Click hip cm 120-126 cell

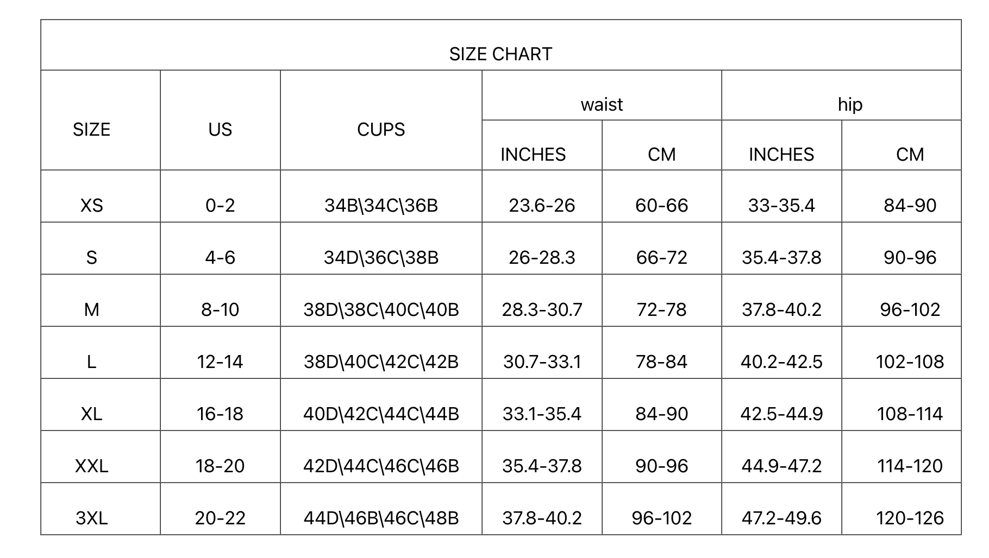tap(910, 518)
